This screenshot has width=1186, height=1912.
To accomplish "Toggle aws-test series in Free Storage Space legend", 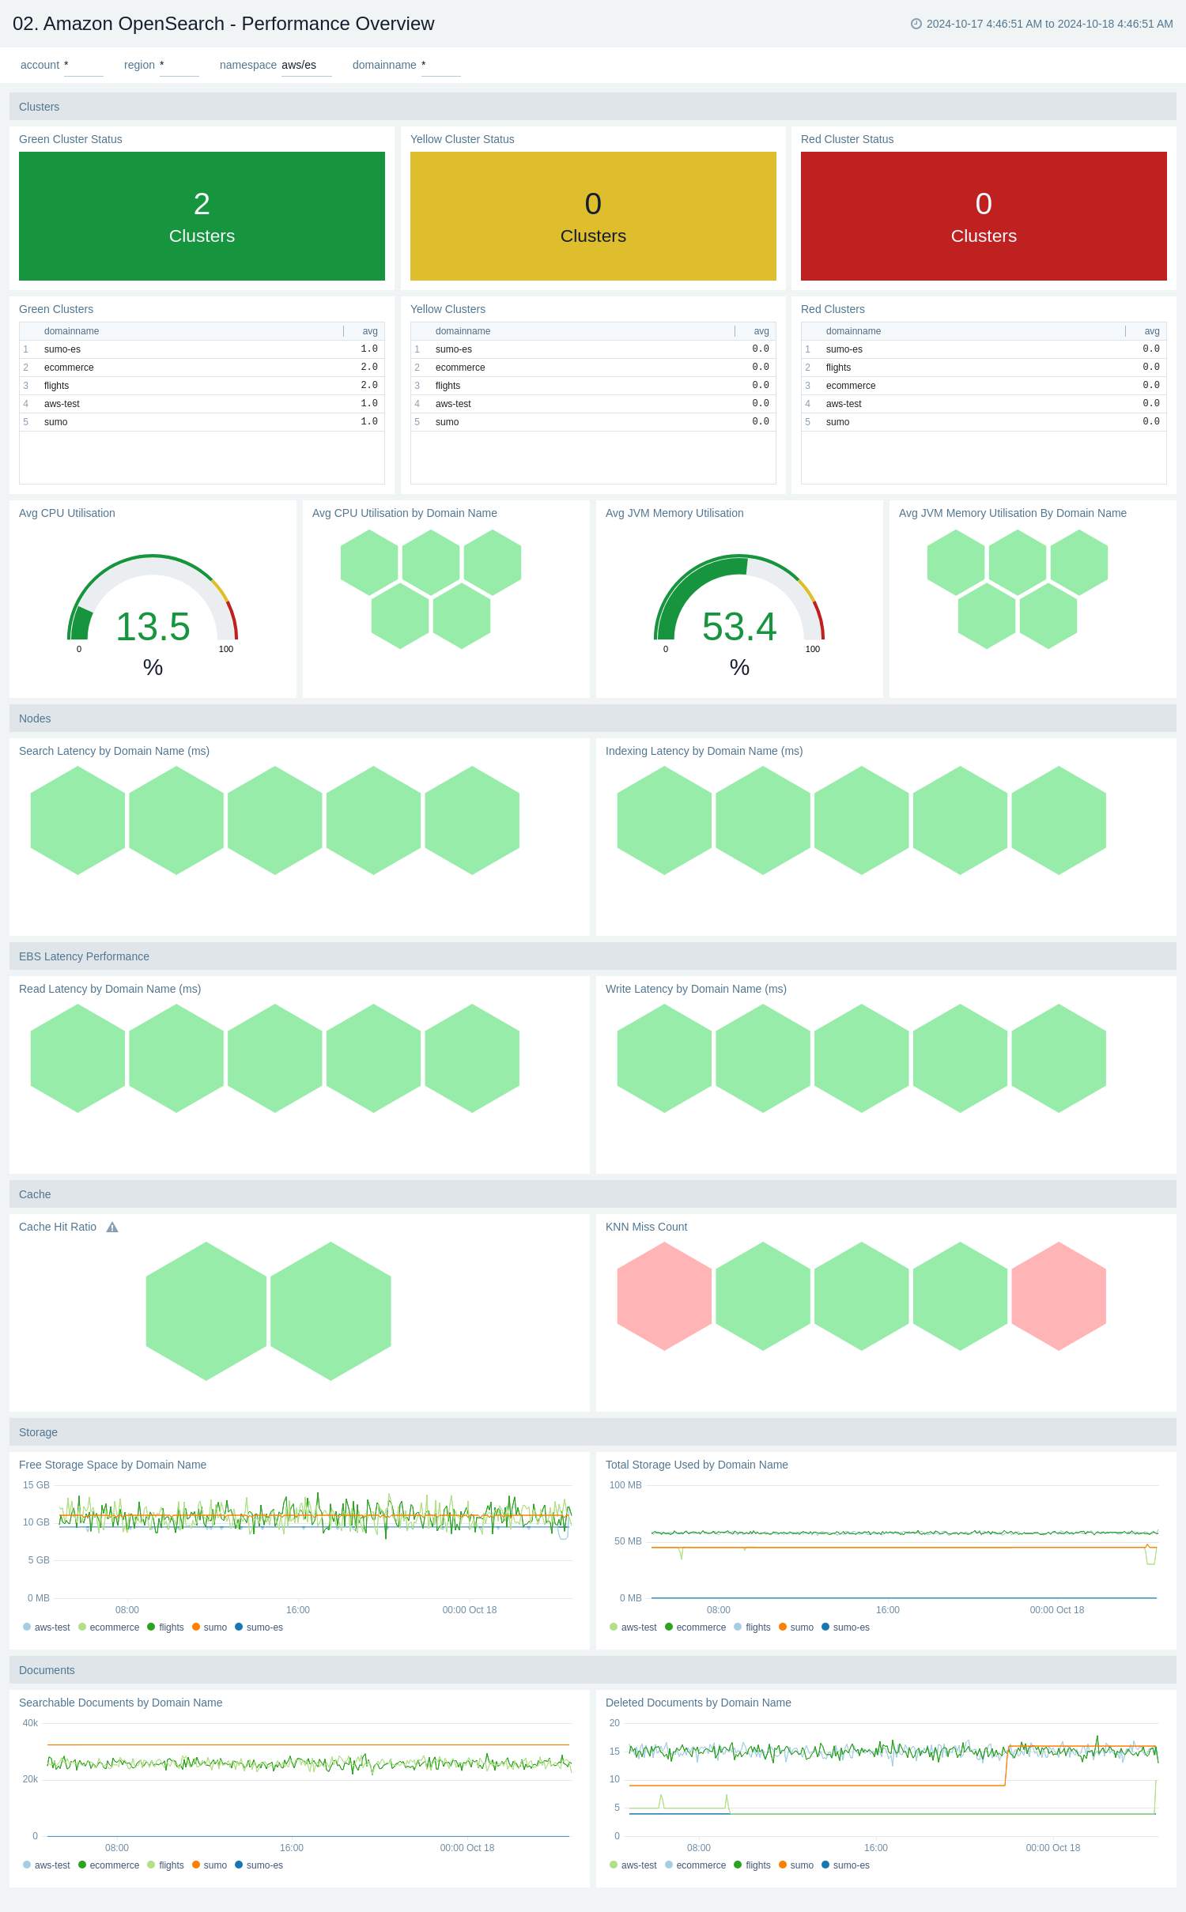I will pyautogui.click(x=47, y=1627).
